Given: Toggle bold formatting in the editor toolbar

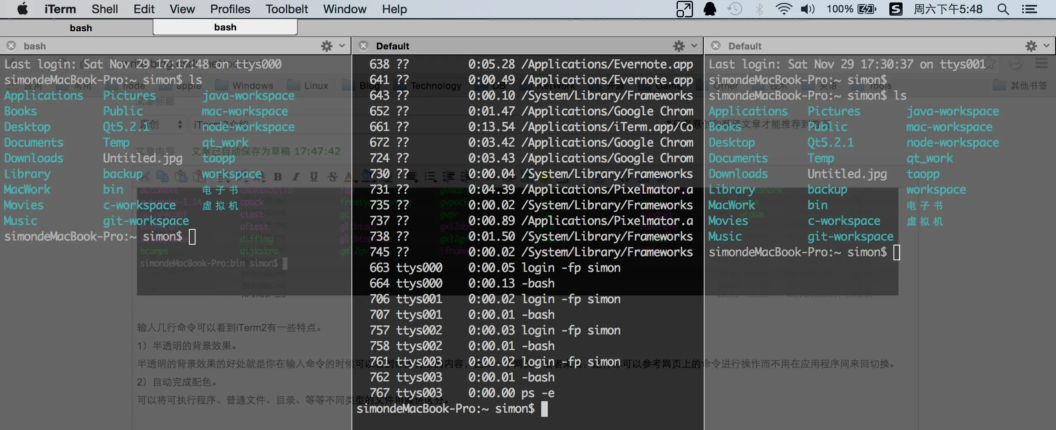Looking at the screenshot, I should (x=278, y=177).
